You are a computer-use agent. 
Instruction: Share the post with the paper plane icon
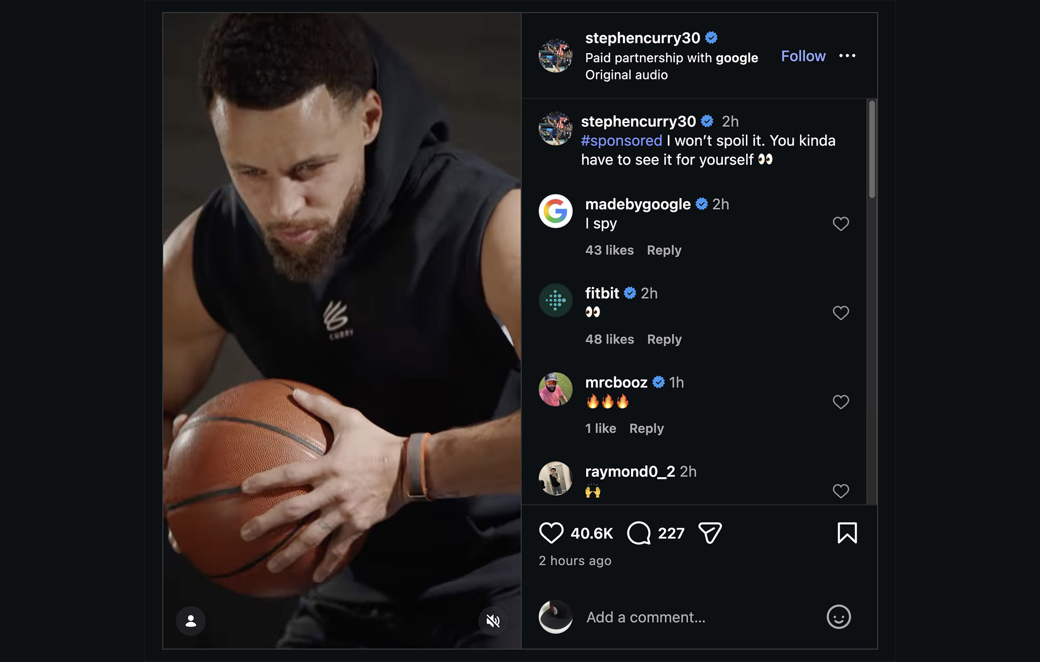(x=710, y=533)
